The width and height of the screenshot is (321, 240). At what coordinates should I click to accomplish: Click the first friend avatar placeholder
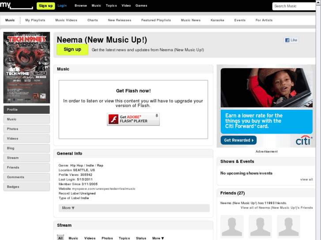(x=232, y=227)
